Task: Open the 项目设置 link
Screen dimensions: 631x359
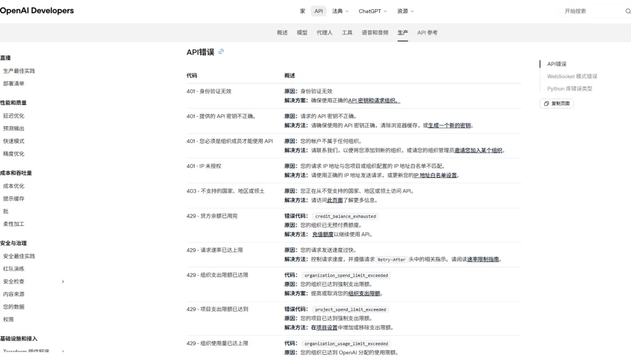Action: [327, 327]
